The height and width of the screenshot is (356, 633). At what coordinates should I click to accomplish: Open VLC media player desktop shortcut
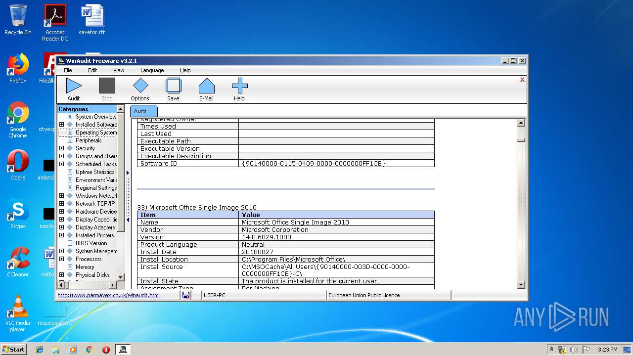click(18, 313)
